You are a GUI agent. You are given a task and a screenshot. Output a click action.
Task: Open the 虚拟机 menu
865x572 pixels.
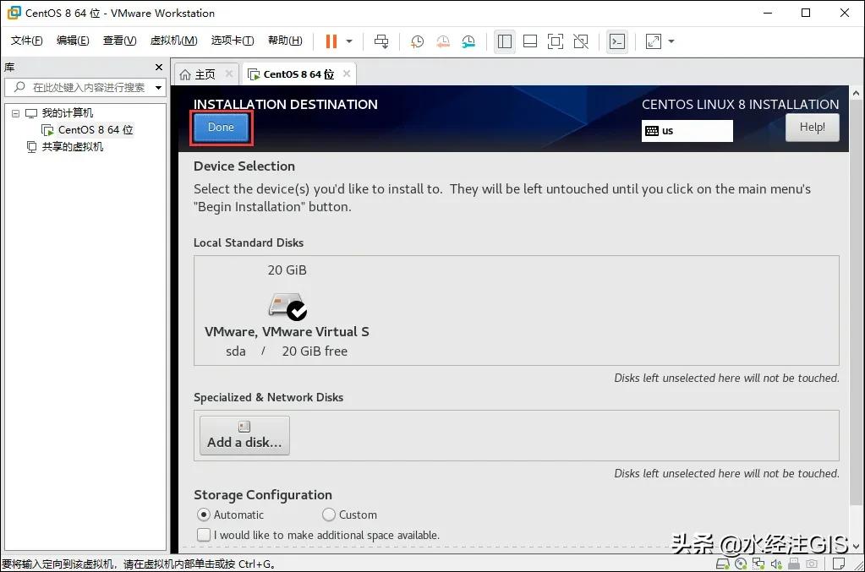tap(172, 40)
